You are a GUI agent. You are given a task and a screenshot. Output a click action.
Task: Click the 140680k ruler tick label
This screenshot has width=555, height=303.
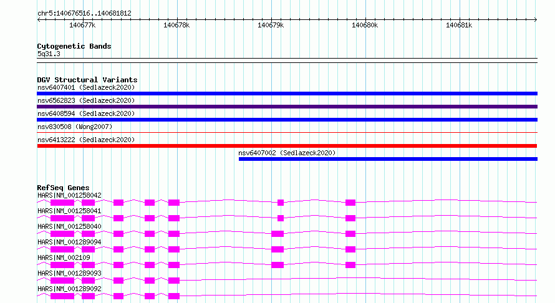click(x=365, y=25)
